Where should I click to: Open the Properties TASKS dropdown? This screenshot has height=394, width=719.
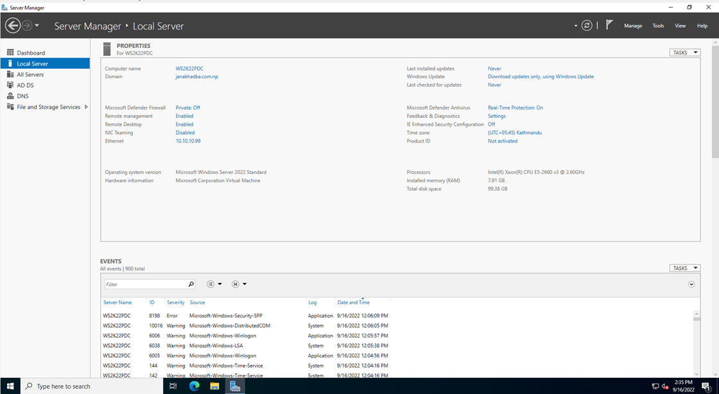(x=684, y=52)
